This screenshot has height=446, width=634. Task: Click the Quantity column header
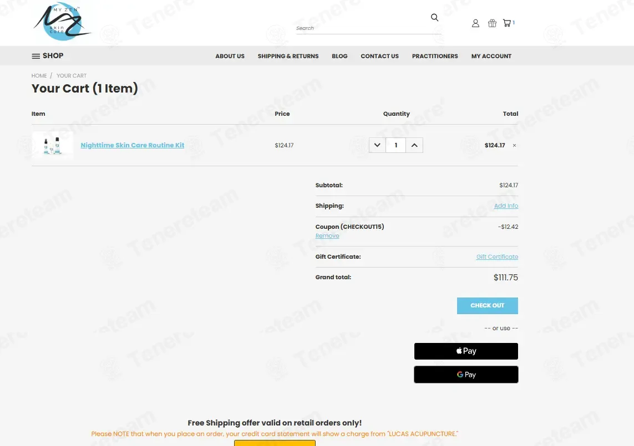point(396,114)
